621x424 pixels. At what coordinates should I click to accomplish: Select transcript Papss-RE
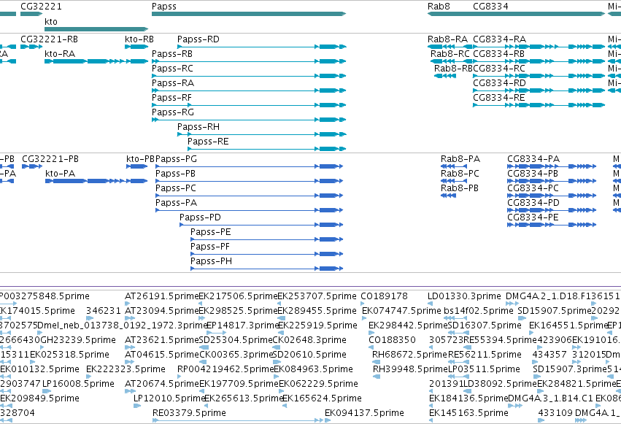267,149
